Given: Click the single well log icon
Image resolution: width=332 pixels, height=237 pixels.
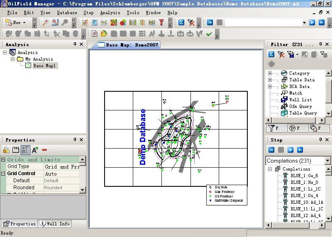Looking at the screenshot, I should [x=133, y=22].
